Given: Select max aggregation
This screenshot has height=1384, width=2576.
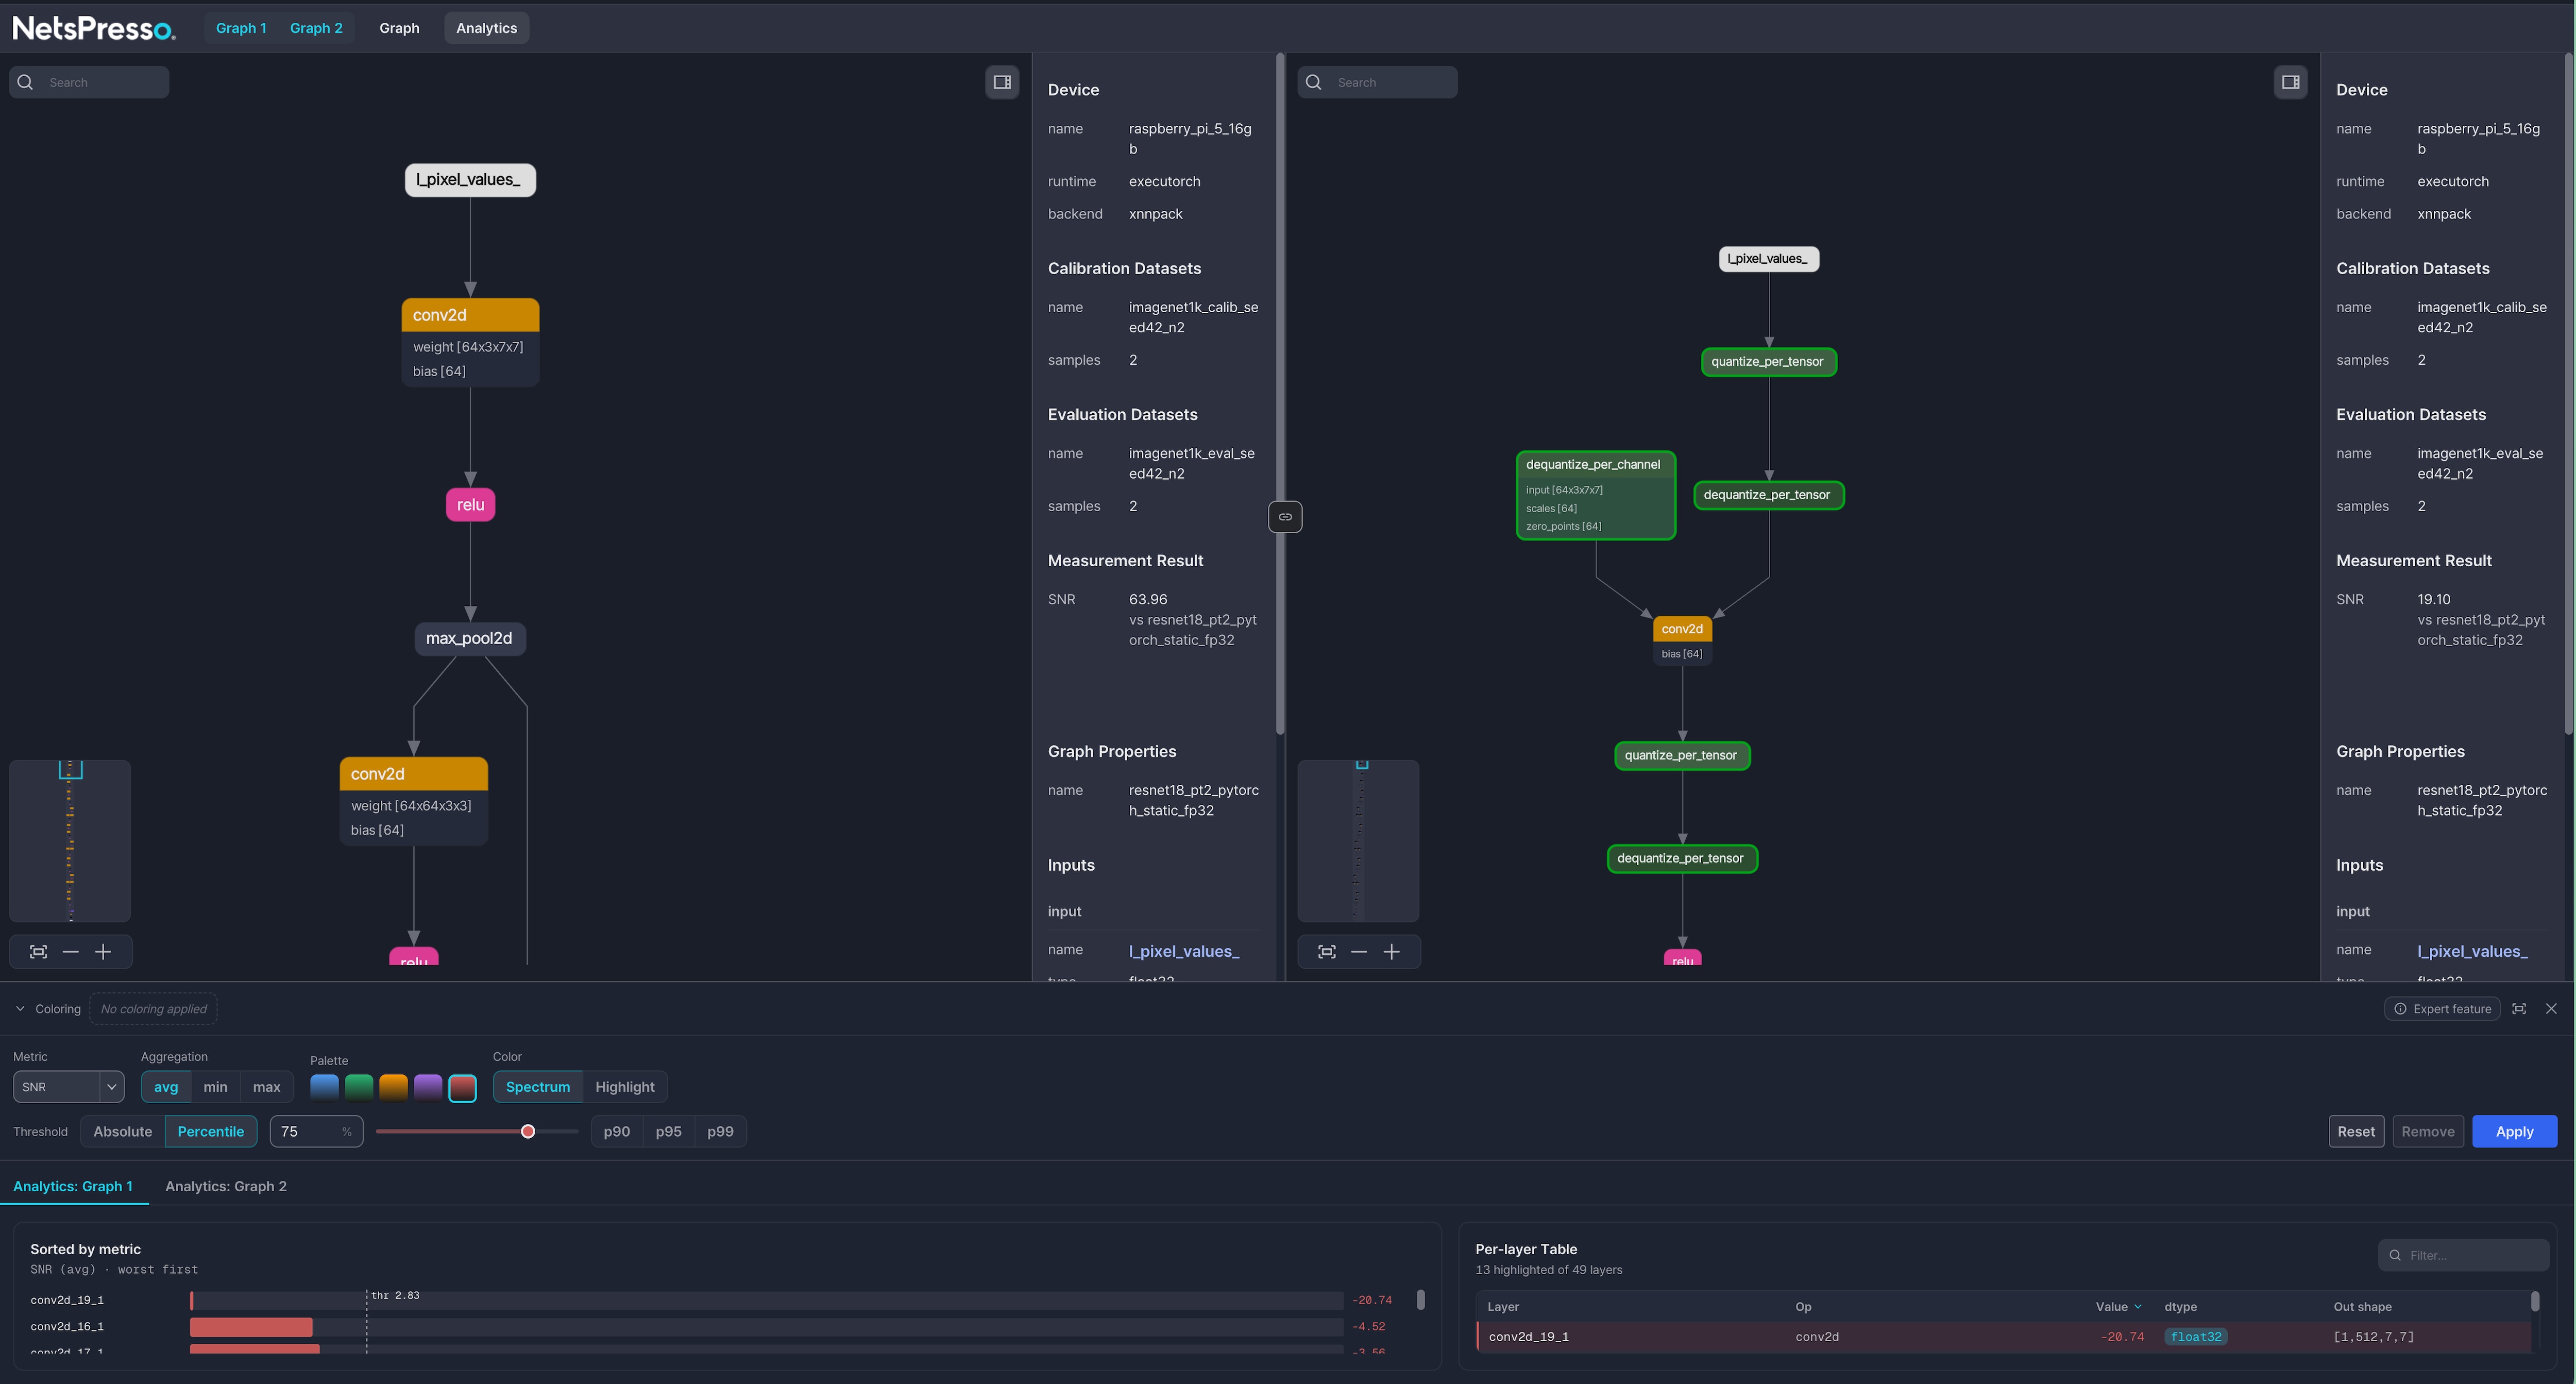Looking at the screenshot, I should click(x=266, y=1087).
